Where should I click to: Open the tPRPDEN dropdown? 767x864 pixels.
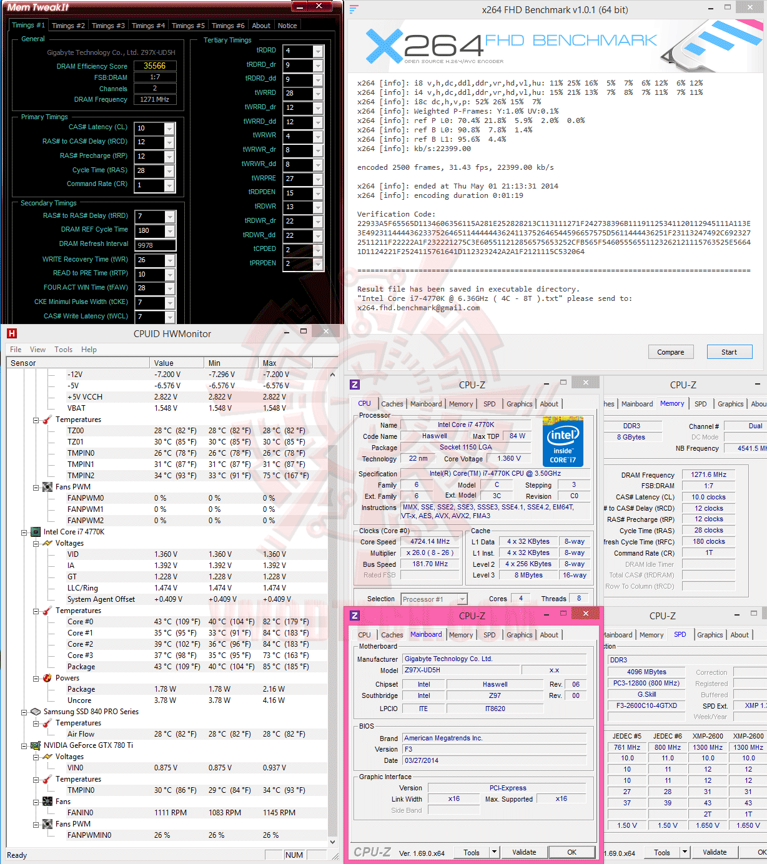(x=318, y=264)
